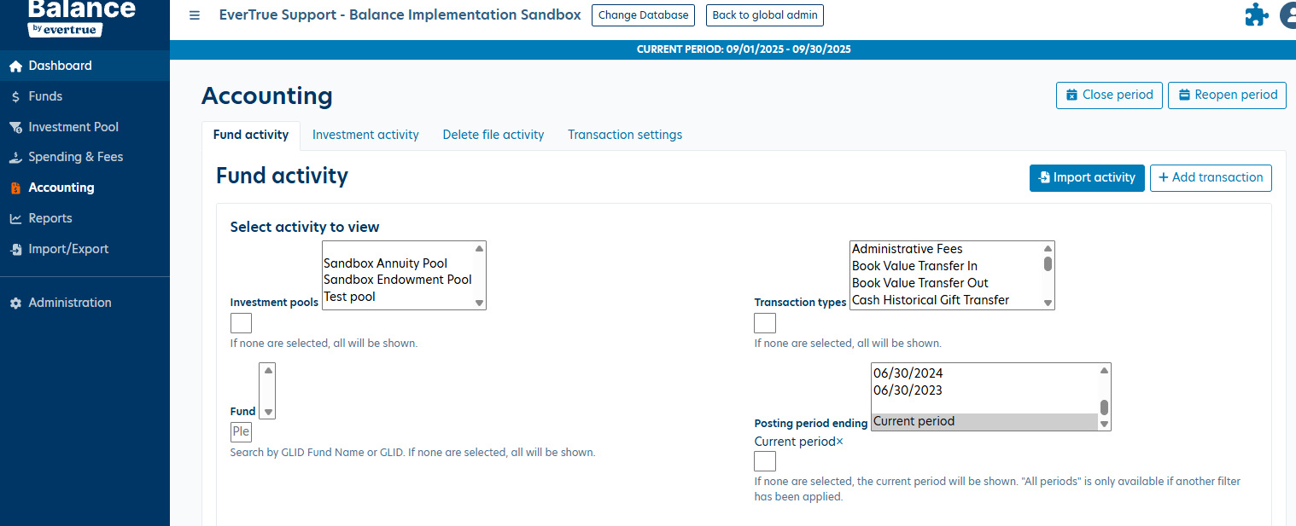Click the Fund search input field
The width and height of the screenshot is (1296, 526).
pyautogui.click(x=242, y=431)
